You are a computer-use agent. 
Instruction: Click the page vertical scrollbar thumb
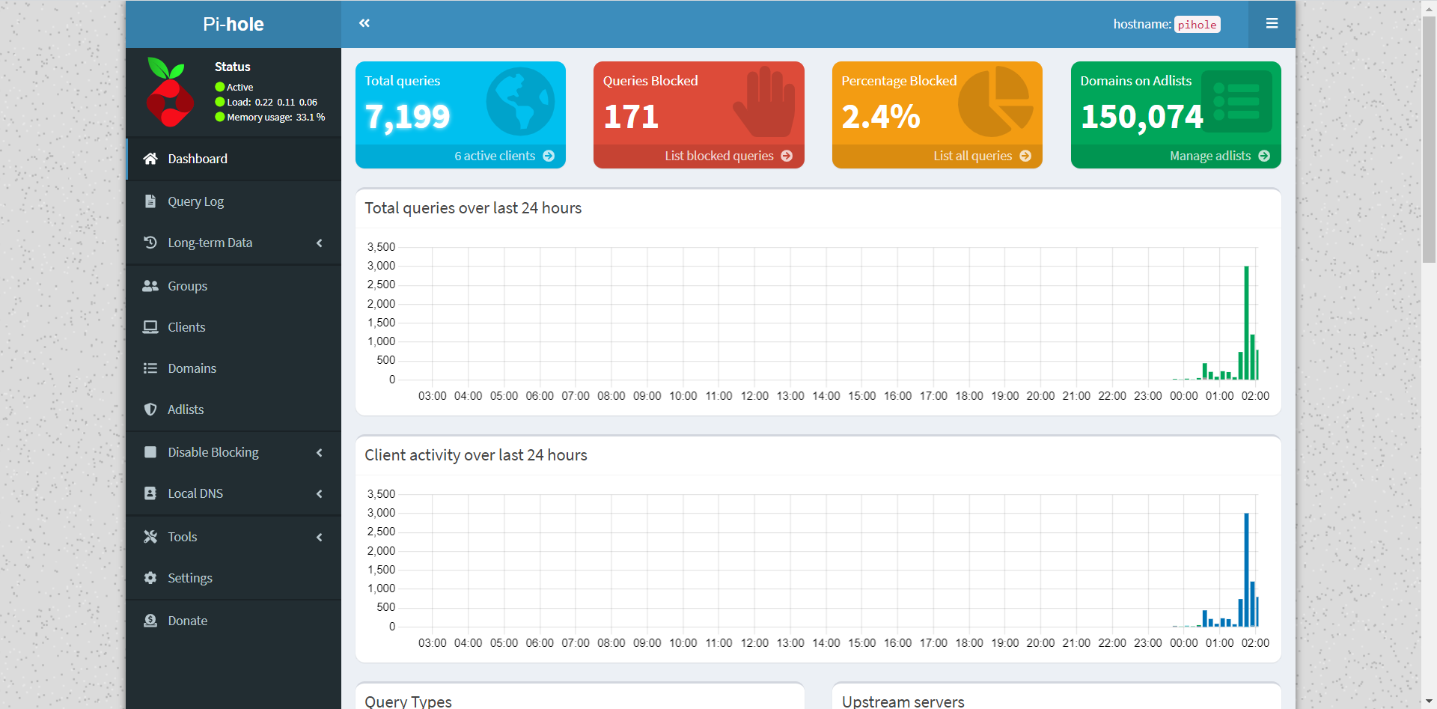tap(1429, 139)
